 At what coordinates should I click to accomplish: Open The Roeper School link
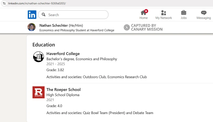pyautogui.click(x=63, y=89)
